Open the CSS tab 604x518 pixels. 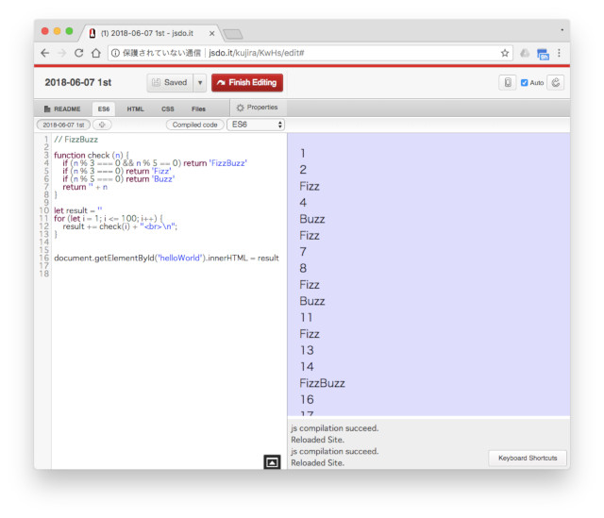point(167,109)
